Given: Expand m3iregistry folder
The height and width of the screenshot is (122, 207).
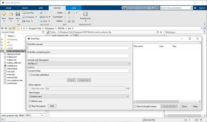Looking at the screenshot, I should [2, 39].
